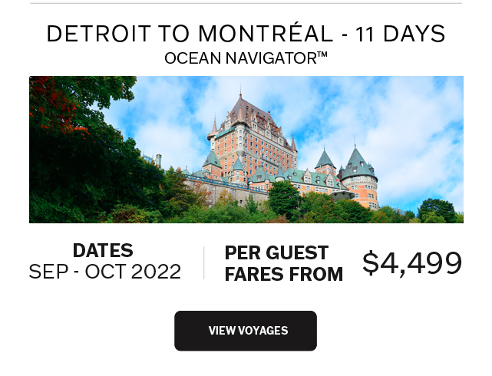
Task: Click the horizontal rule above the heading
Action: click(246, 3)
